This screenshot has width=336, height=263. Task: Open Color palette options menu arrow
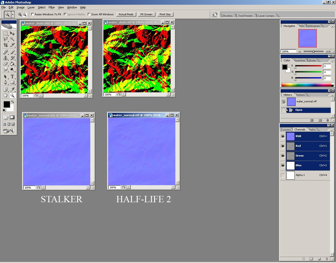(x=333, y=61)
